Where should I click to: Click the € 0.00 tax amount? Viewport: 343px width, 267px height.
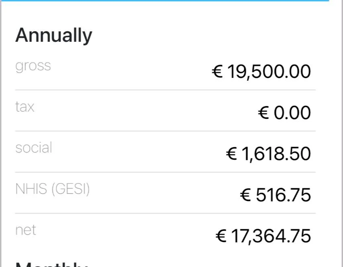tap(284, 113)
